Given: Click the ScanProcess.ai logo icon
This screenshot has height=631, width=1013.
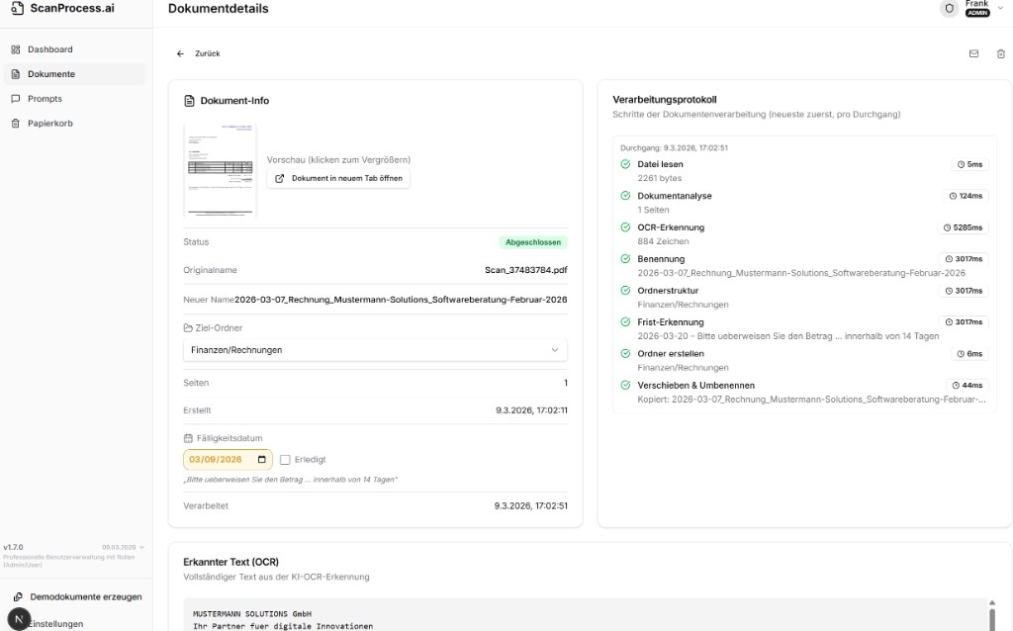Looking at the screenshot, I should click(16, 8).
